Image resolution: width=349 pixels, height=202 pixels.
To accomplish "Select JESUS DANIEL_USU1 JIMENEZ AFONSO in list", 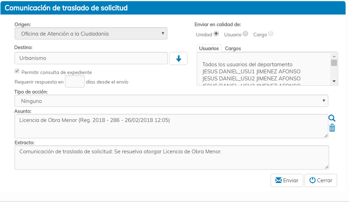I will click(x=251, y=72).
